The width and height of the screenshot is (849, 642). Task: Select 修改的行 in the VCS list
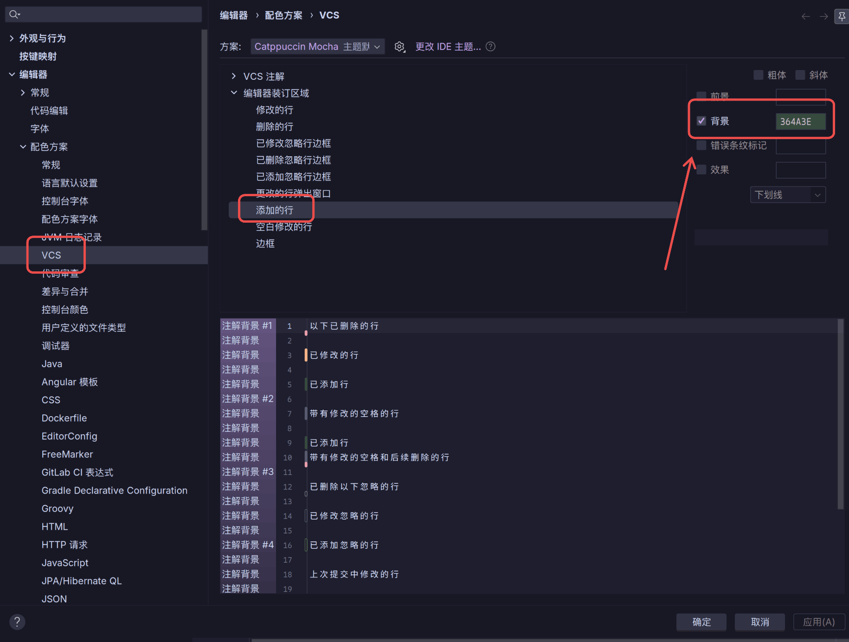click(275, 110)
